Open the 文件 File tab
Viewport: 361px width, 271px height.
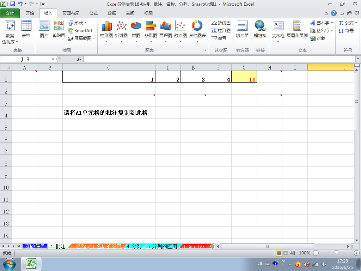pyautogui.click(x=10, y=13)
